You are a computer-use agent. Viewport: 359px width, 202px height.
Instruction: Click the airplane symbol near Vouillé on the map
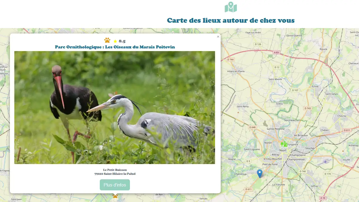click(x=325, y=162)
